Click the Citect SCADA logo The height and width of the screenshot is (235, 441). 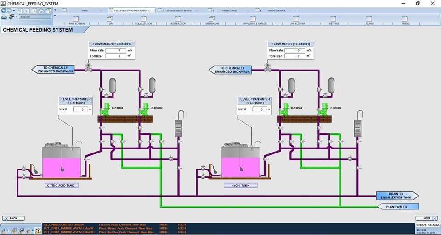pyautogui.click(x=428, y=225)
